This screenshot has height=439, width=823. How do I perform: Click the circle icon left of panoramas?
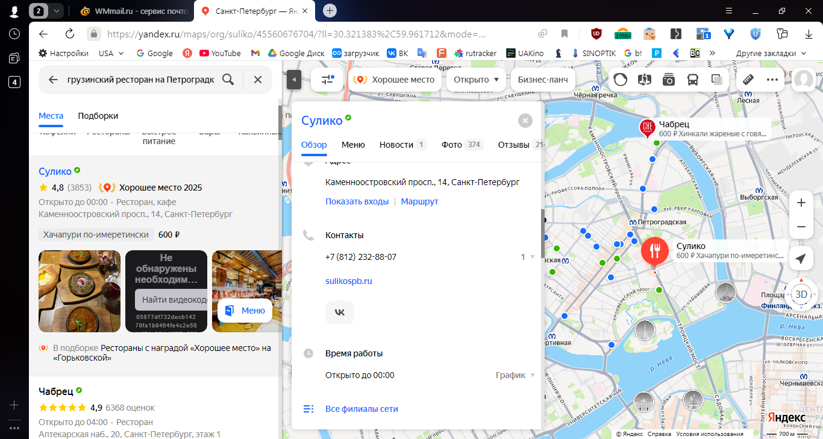(x=620, y=80)
